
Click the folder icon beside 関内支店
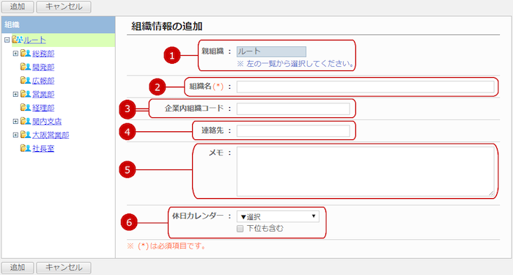(26, 121)
